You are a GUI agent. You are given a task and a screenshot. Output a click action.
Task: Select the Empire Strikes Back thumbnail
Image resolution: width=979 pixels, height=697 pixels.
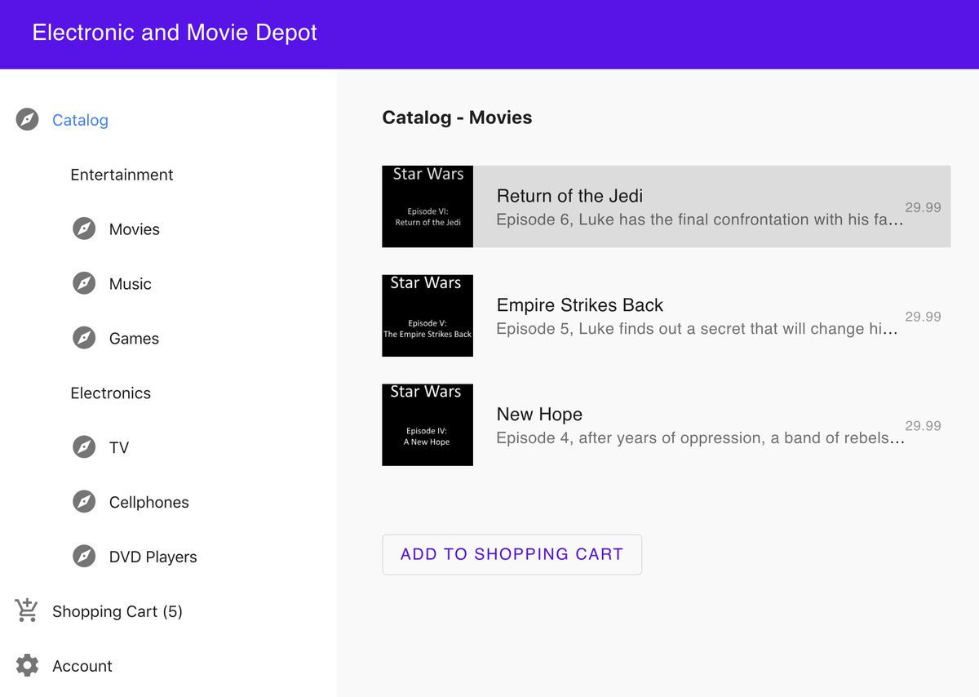427,316
